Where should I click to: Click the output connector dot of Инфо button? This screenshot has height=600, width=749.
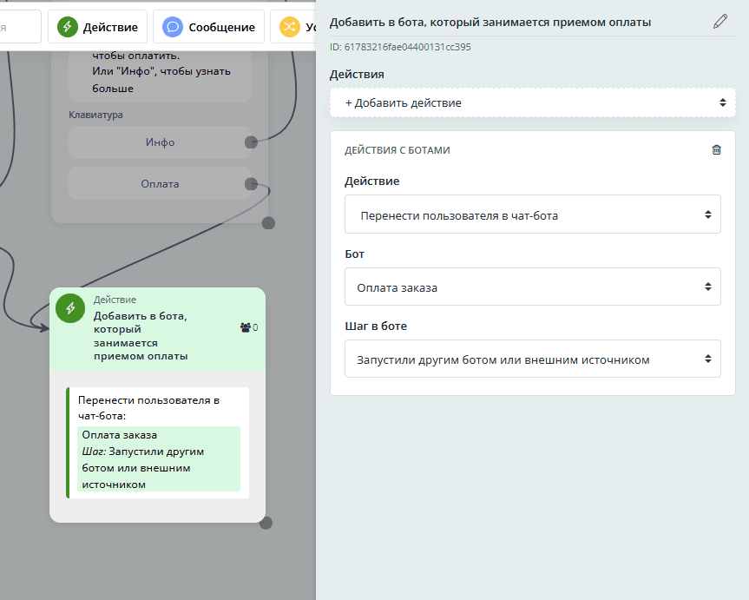click(x=251, y=142)
